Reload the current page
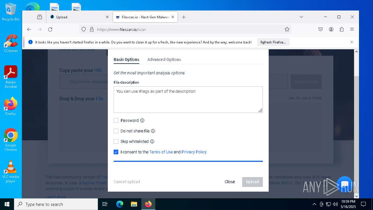The height and width of the screenshot is (210, 373). [x=50, y=29]
